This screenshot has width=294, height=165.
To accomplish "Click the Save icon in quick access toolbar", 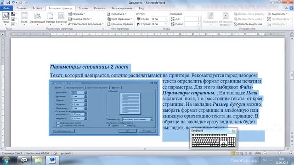I will pos(8,3).
